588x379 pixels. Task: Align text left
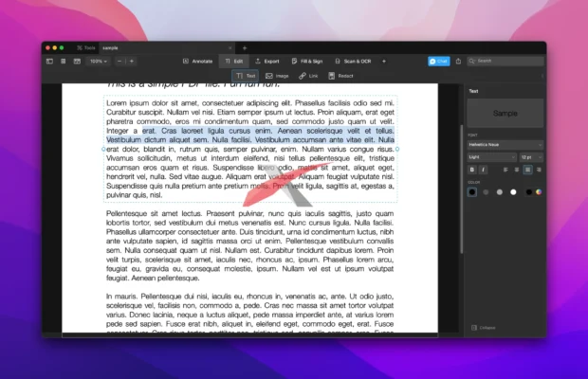pos(505,170)
